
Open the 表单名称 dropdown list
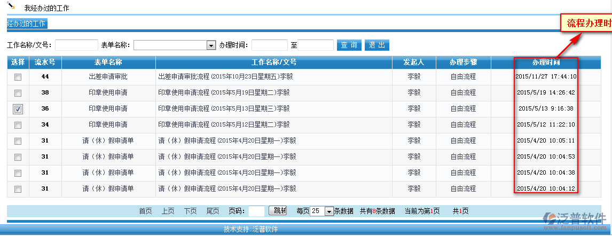coord(211,45)
